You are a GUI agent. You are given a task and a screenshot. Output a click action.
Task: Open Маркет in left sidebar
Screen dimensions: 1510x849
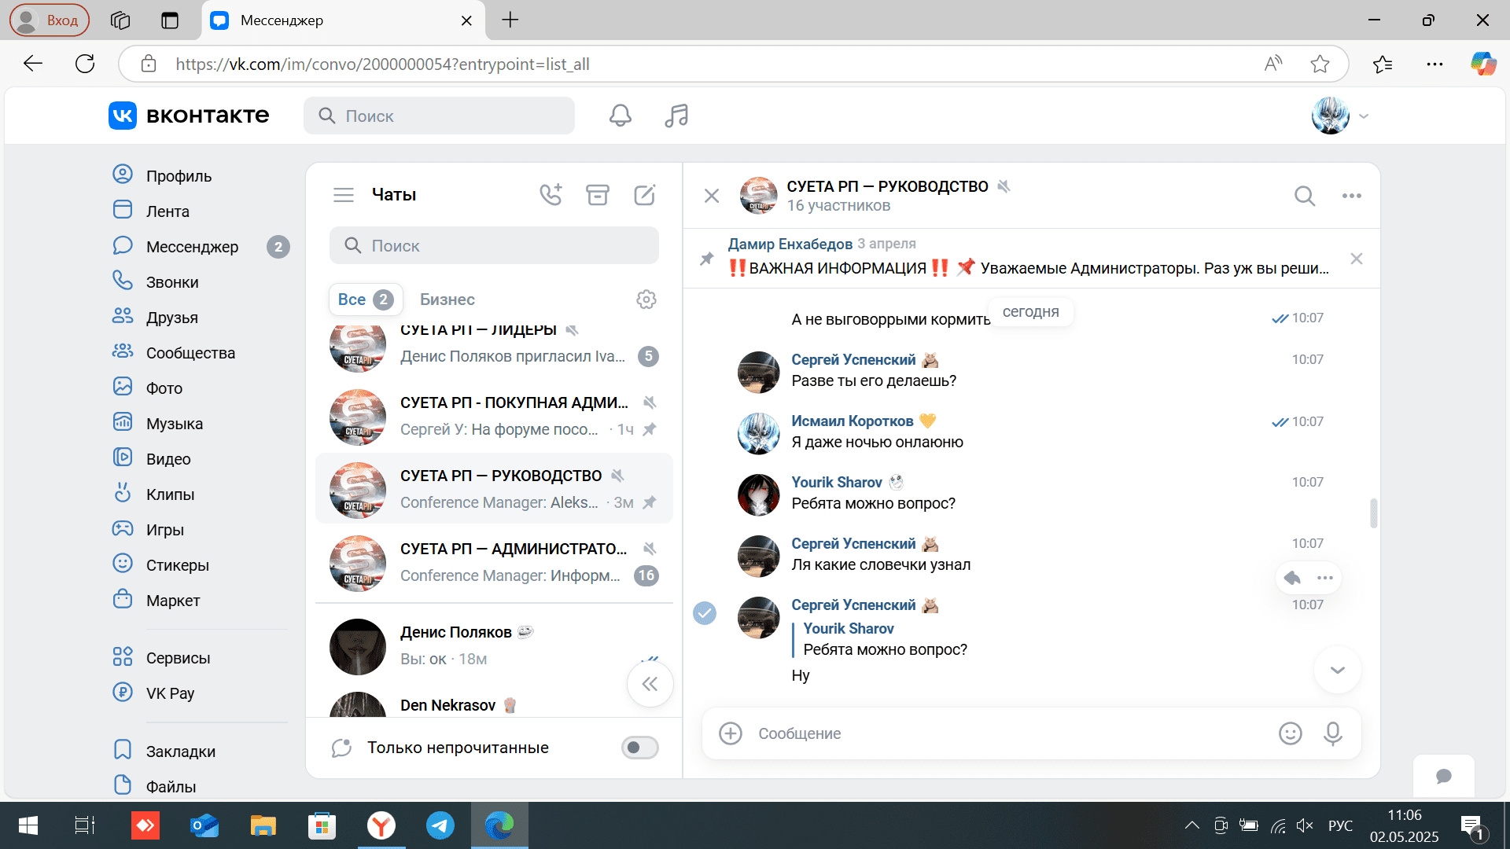point(172,601)
